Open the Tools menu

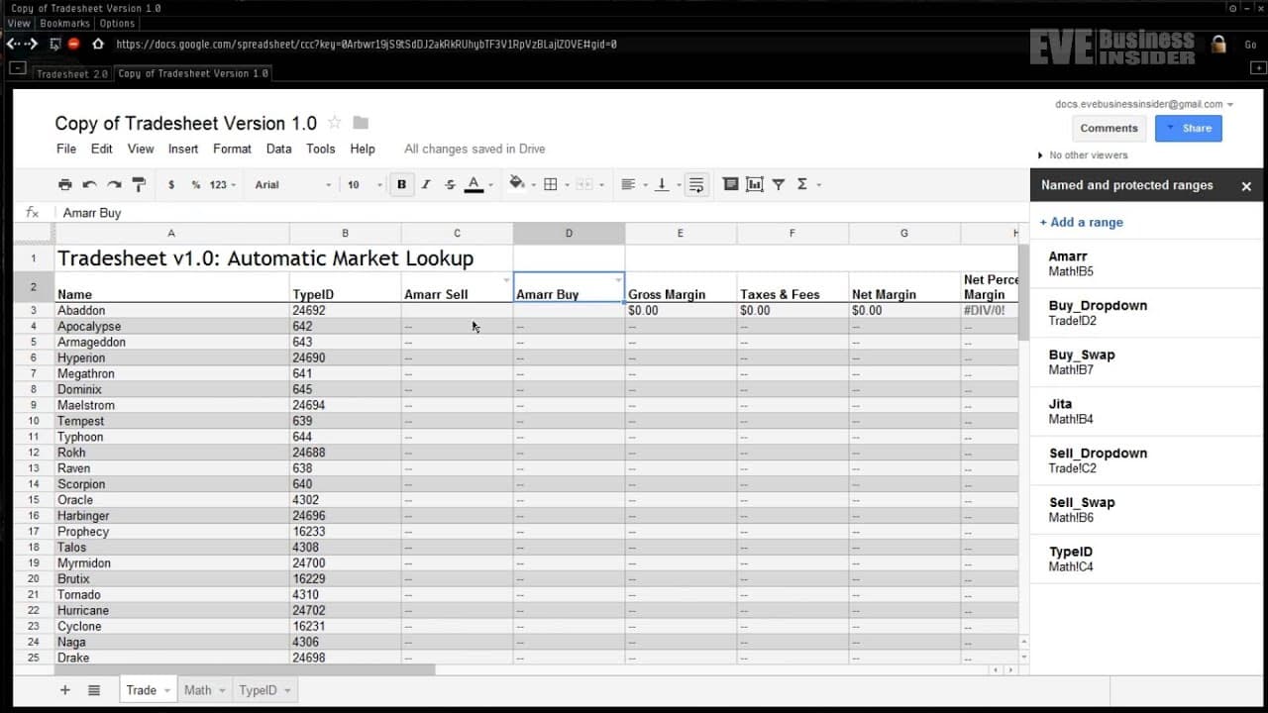click(x=321, y=149)
